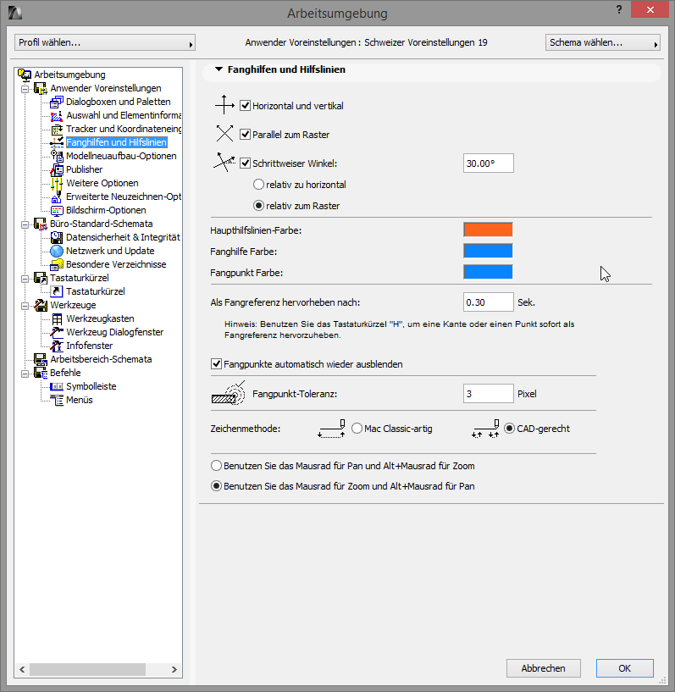Toggle the Parallel zum Raster checkbox
This screenshot has width=675, height=692.
[x=246, y=134]
